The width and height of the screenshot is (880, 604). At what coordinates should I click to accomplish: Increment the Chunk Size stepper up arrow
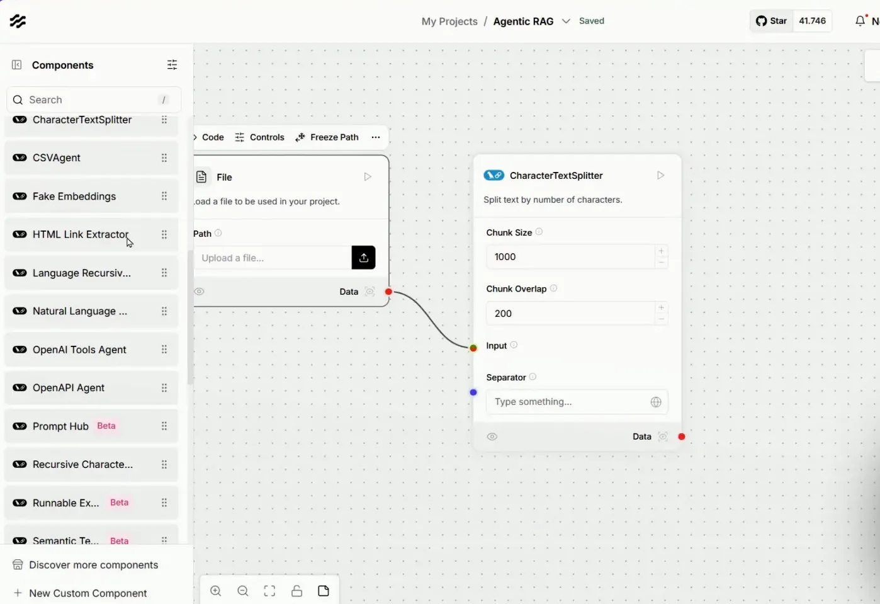click(661, 251)
